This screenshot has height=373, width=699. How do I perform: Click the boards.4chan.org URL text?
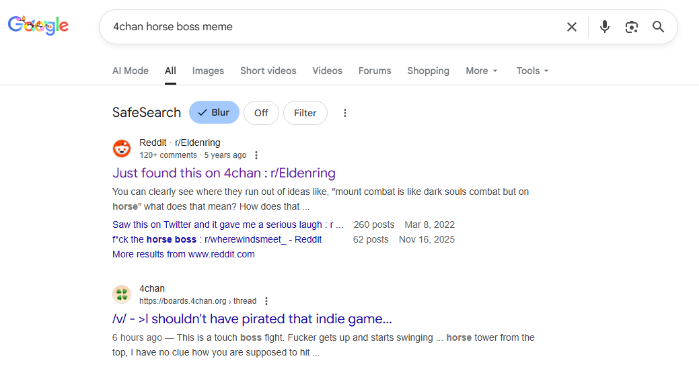[x=198, y=301]
